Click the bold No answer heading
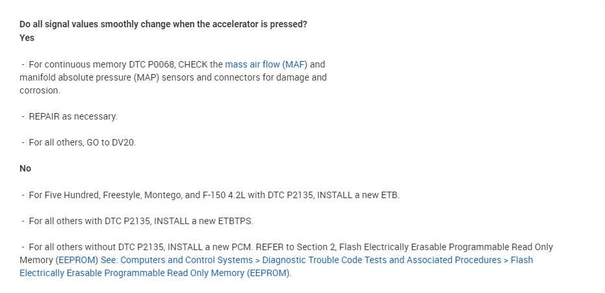This screenshot has height=293, width=605. click(25, 168)
